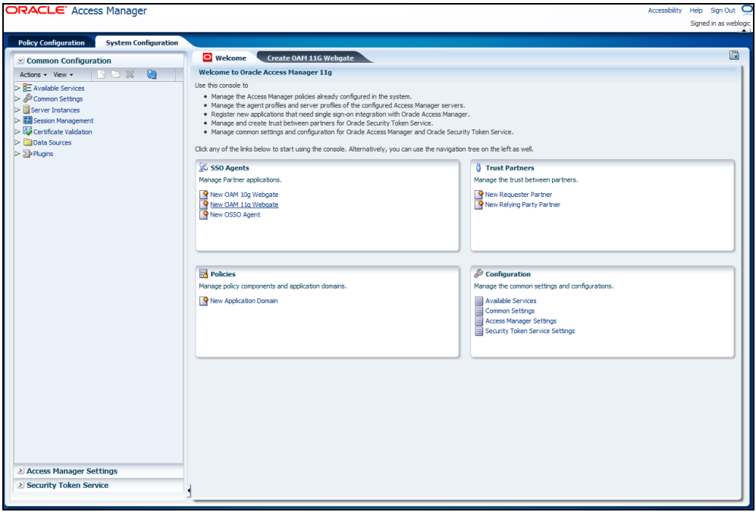Viewport: 756px width, 512px height.
Task: Expand the Common Settings tree node
Action: pyautogui.click(x=18, y=98)
